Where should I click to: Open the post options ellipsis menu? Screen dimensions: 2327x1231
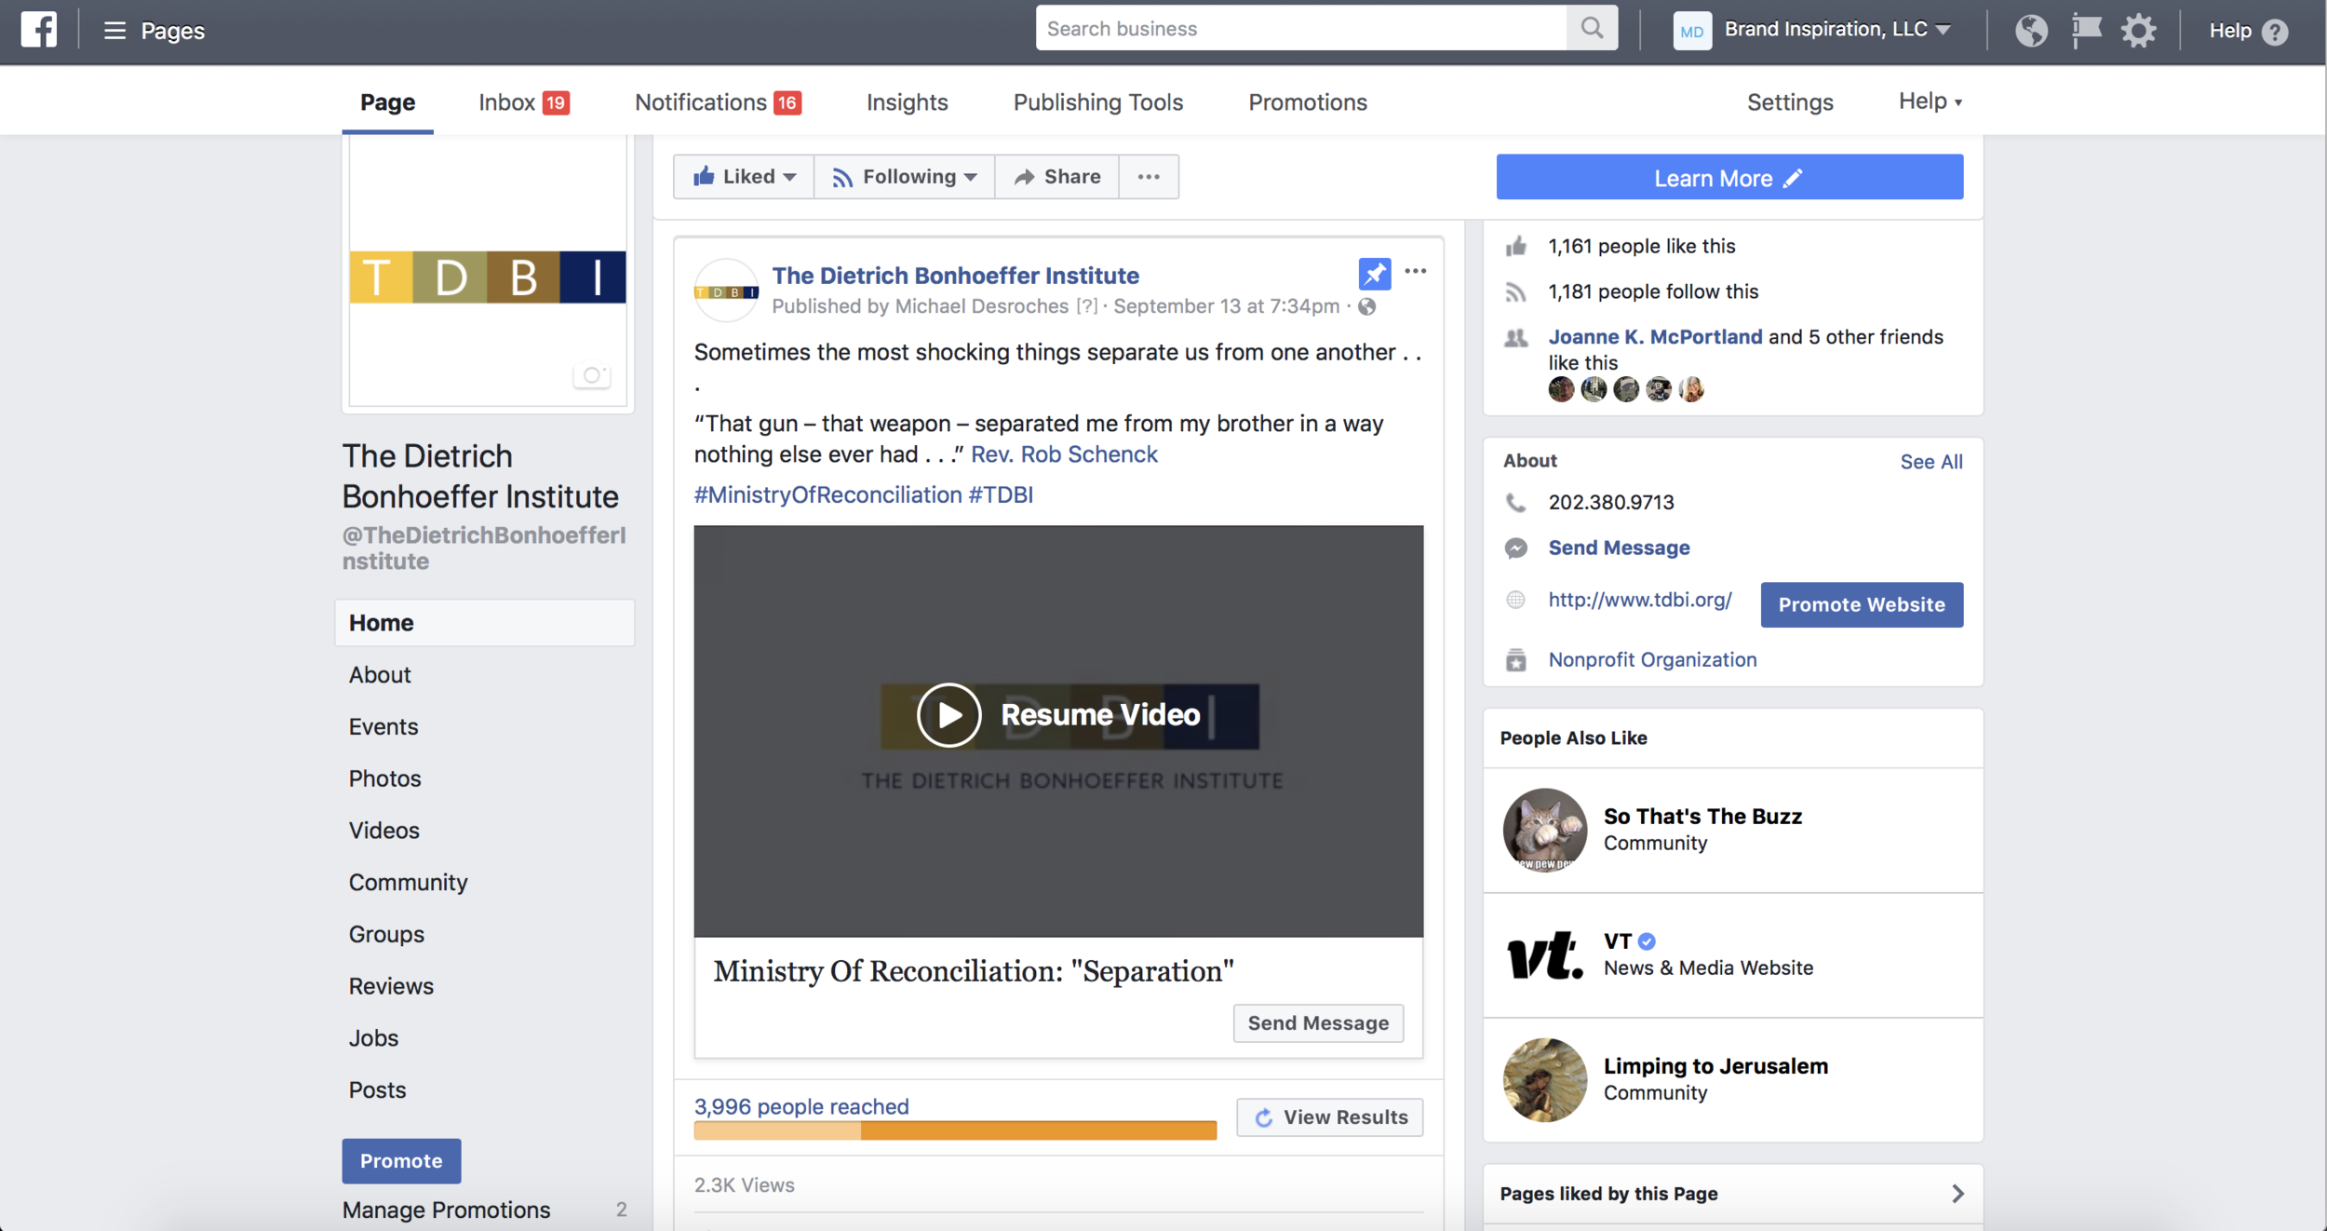1415,271
